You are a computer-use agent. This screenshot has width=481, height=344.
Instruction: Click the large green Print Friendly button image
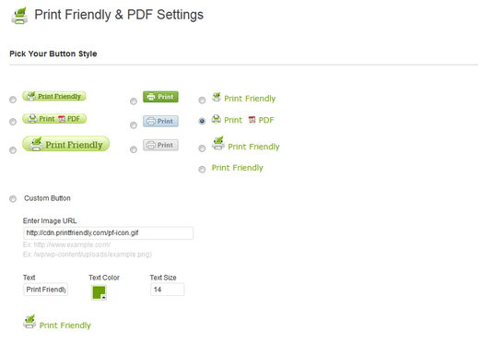click(x=65, y=144)
